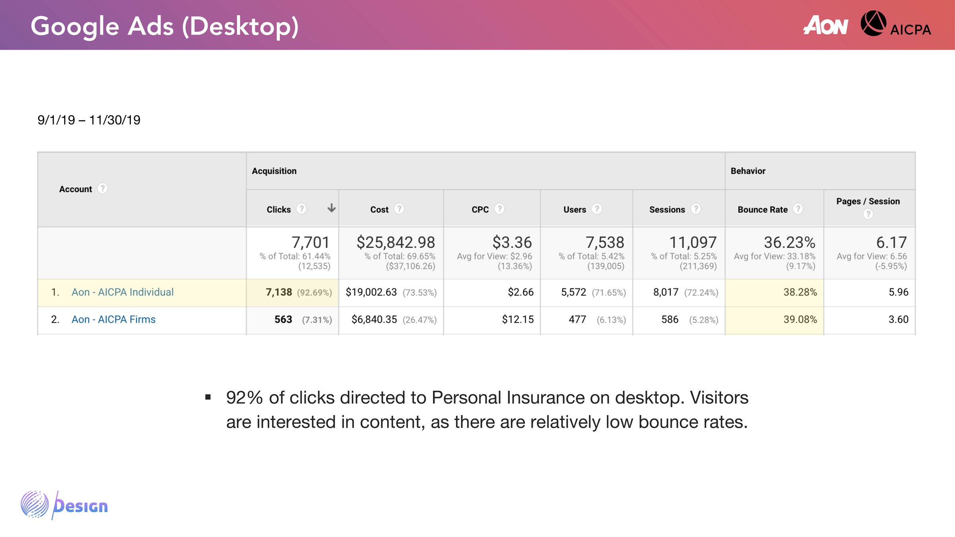Click the Sessions column help icon
955x537 pixels.
[x=696, y=209]
